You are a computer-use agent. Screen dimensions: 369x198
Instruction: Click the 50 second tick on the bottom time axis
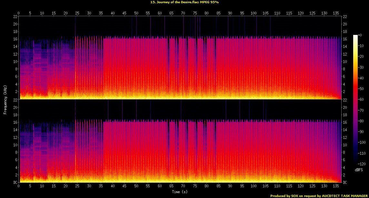136,186
